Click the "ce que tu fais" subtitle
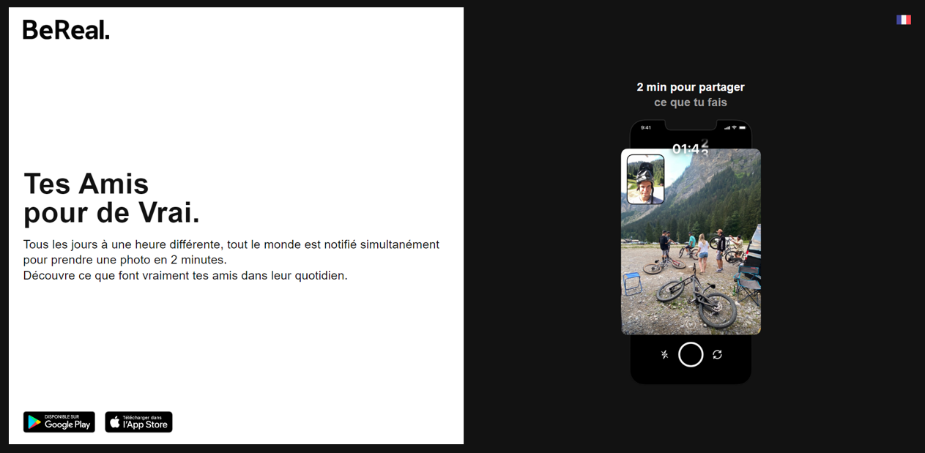Image resolution: width=925 pixels, height=453 pixels. 691,102
